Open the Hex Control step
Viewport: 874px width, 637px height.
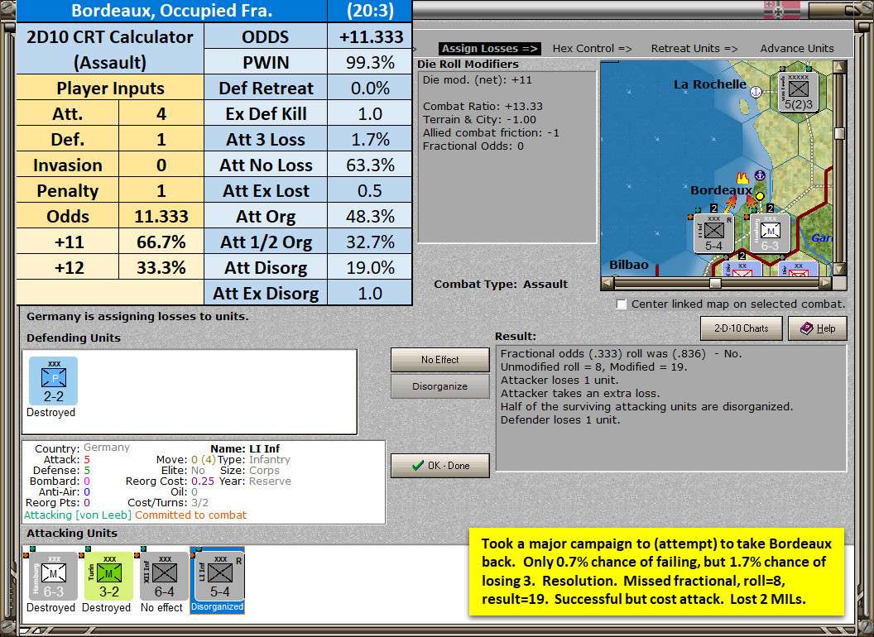[592, 49]
